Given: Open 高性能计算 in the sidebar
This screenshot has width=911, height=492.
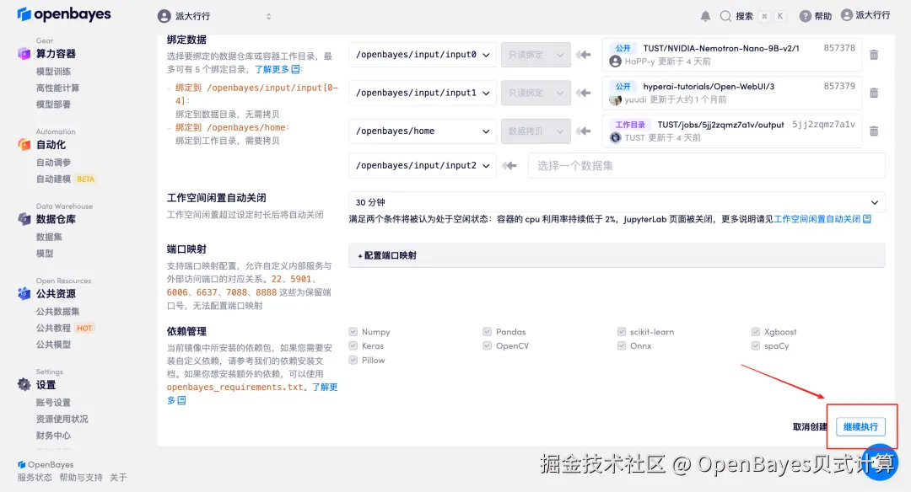Looking at the screenshot, I should click(x=57, y=88).
